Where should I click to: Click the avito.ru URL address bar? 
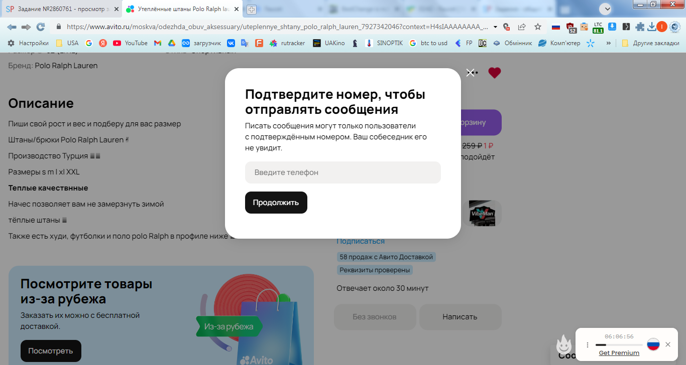click(277, 27)
